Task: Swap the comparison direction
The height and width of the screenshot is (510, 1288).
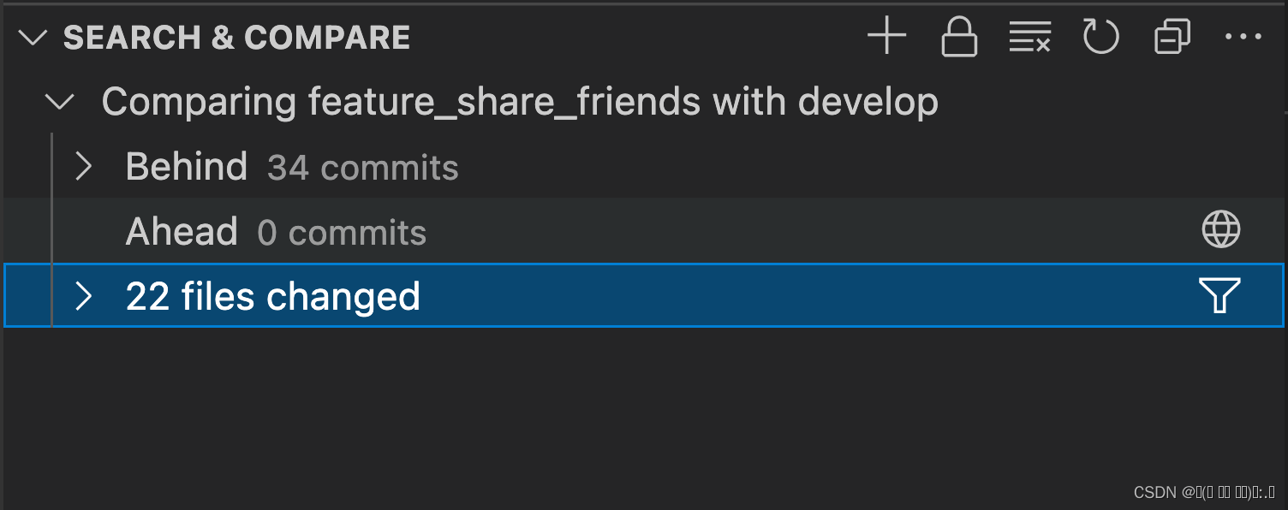Action: pos(1172,36)
